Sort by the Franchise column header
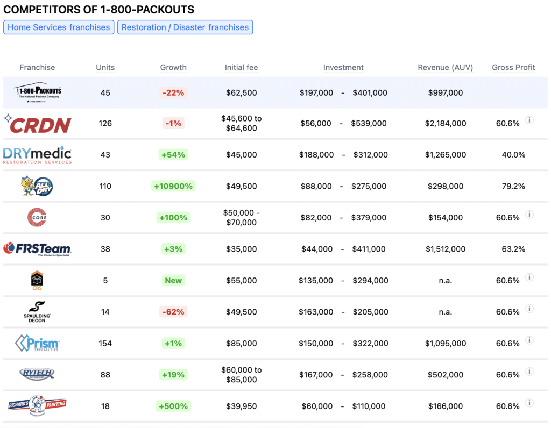551x428 pixels. click(x=37, y=67)
